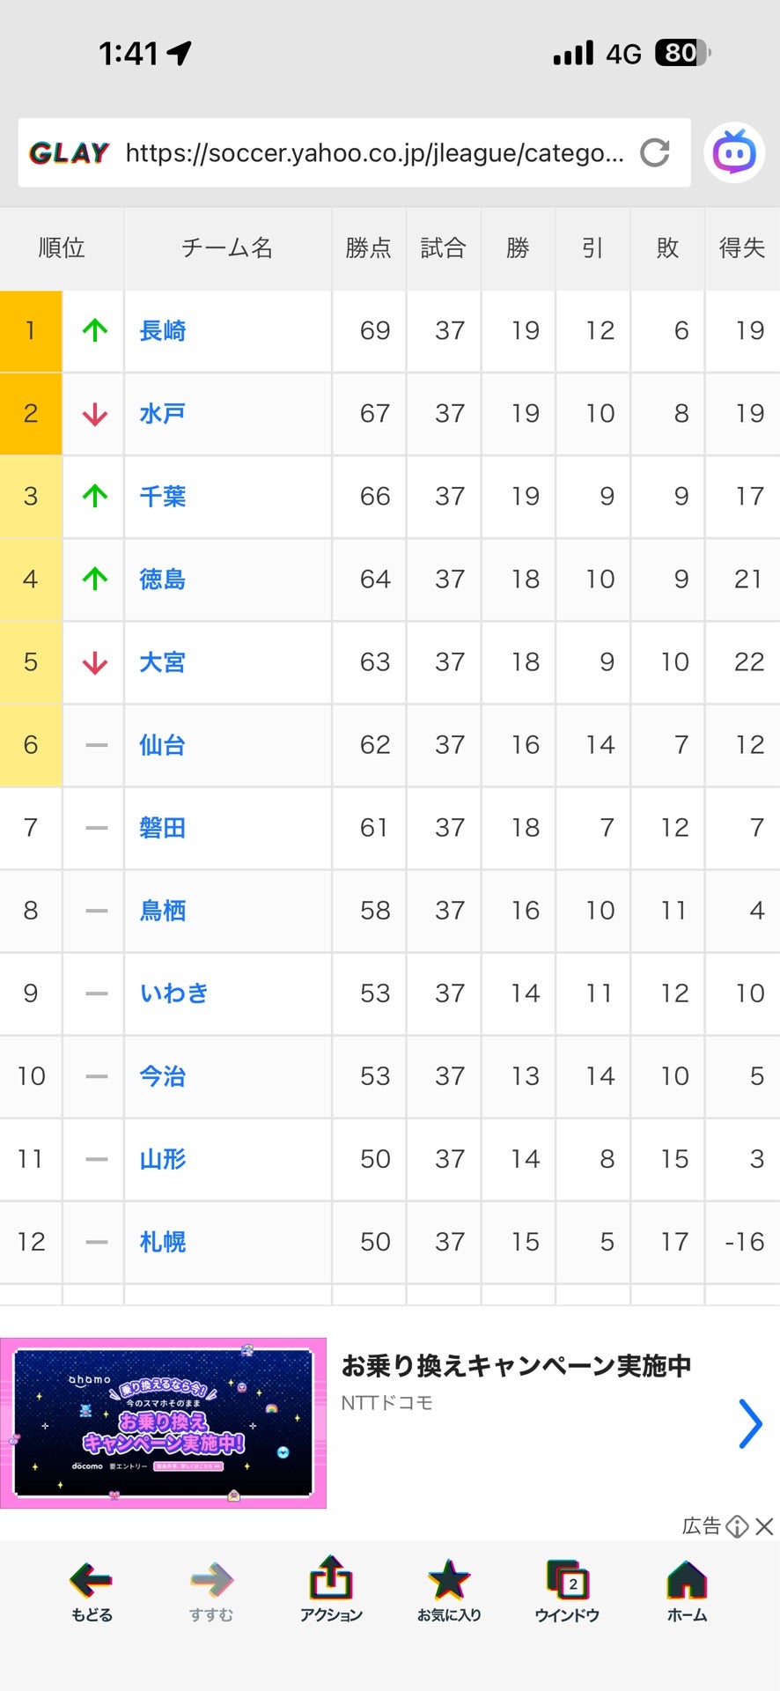
Task: View the 仙台 team details
Action: (x=163, y=745)
